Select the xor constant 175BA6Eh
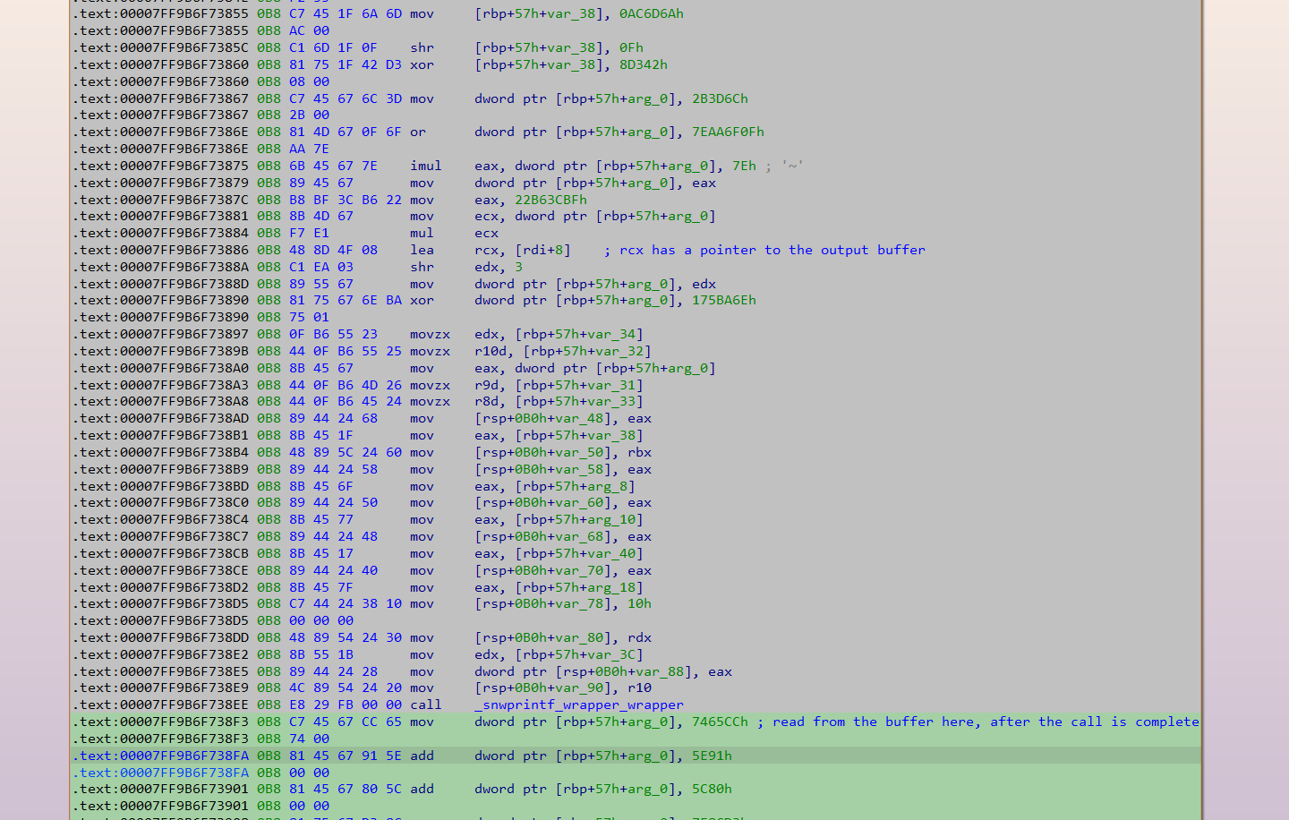1289x820 pixels. pos(723,300)
